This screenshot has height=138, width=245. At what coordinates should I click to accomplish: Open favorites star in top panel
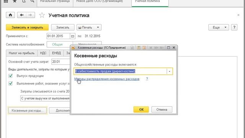tap(15, 1)
